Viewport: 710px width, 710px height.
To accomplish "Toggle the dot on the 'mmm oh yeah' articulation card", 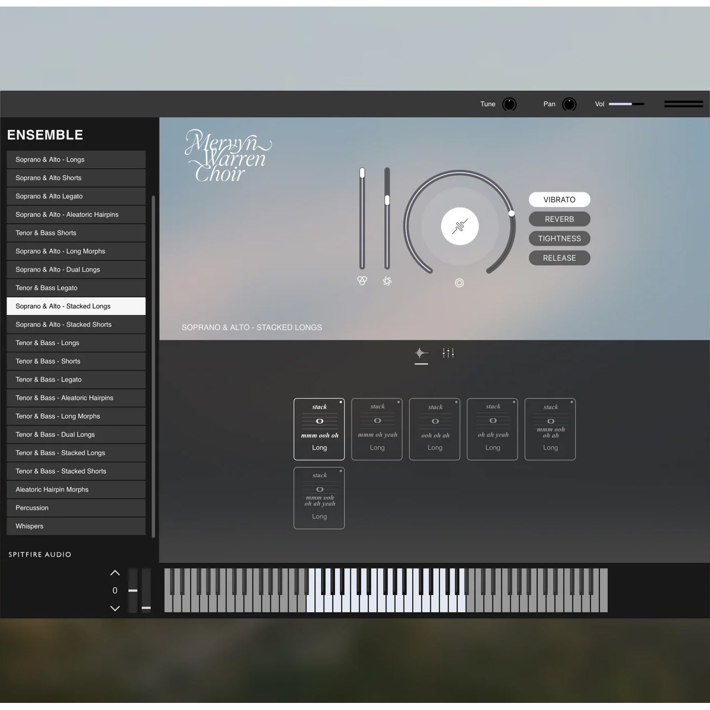I will 398,402.
